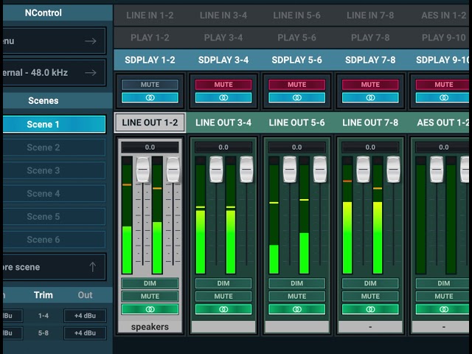
Task: Click left fader knob of LINE OUT 1-2
Action: [x=142, y=170]
